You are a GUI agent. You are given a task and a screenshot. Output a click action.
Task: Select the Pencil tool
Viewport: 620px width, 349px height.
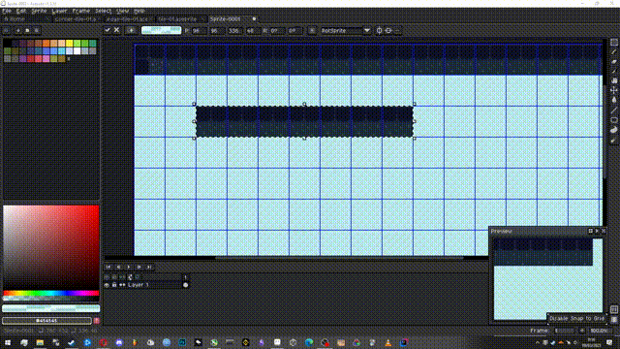coord(613,52)
